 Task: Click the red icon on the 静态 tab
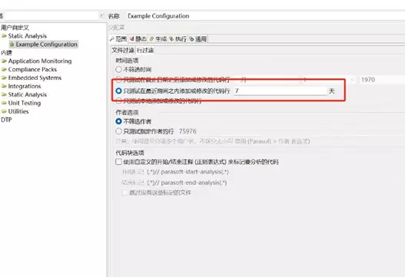click(131, 39)
